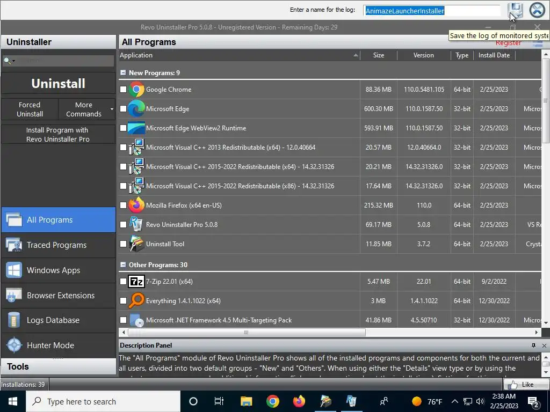Tick Microsoft Edge WebView2 Runtime checkbox
The height and width of the screenshot is (412, 550).
123,128
